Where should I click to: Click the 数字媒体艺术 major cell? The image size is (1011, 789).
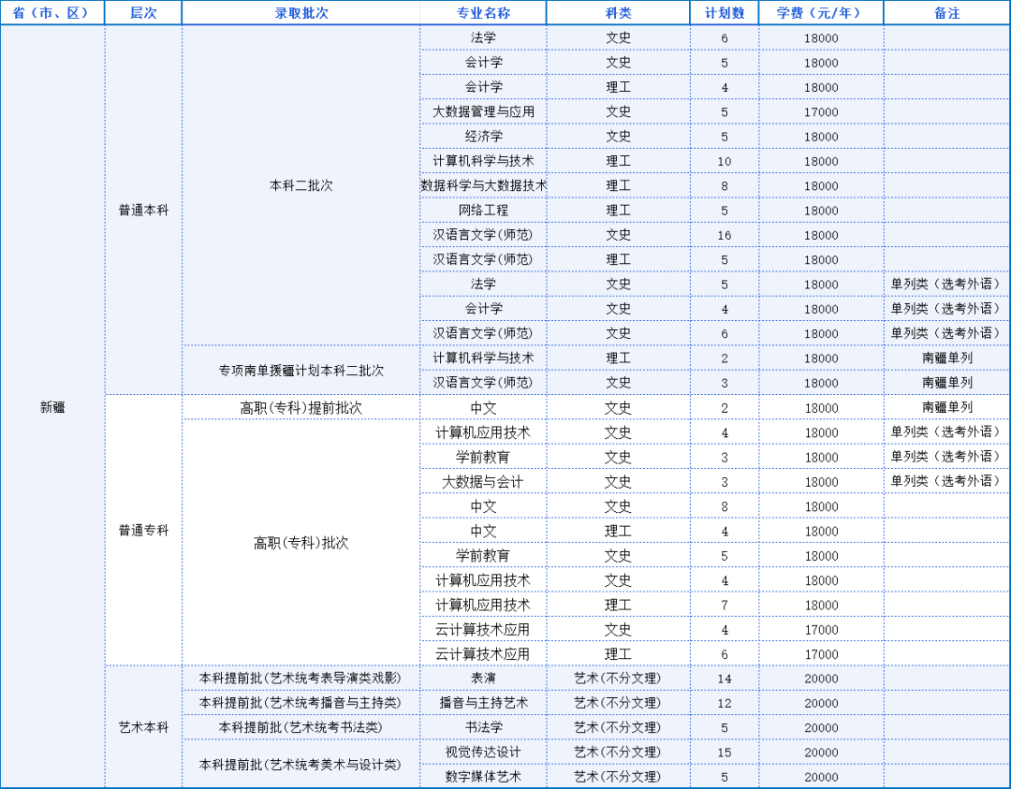coord(484,776)
